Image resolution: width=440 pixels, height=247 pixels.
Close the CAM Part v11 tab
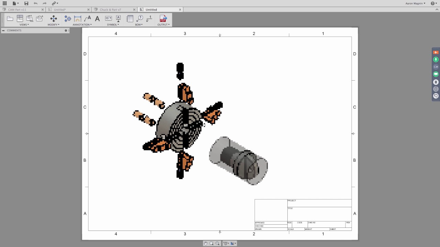click(43, 10)
